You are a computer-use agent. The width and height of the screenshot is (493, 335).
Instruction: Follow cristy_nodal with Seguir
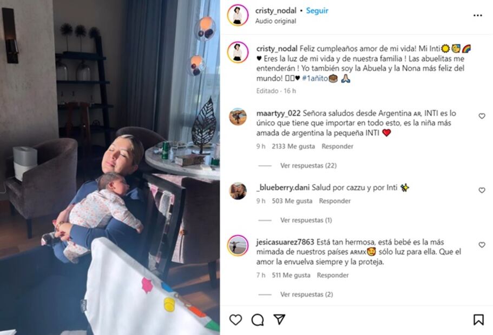[x=317, y=11]
